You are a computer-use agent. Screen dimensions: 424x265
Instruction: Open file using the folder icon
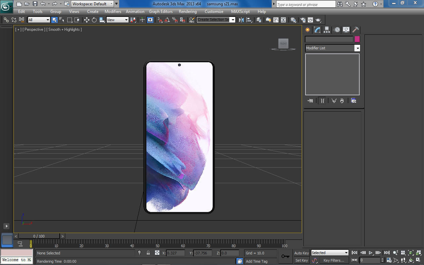27,4
